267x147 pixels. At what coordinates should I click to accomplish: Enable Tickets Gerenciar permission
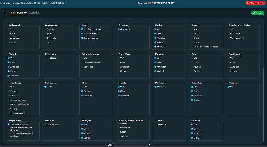click(155, 124)
